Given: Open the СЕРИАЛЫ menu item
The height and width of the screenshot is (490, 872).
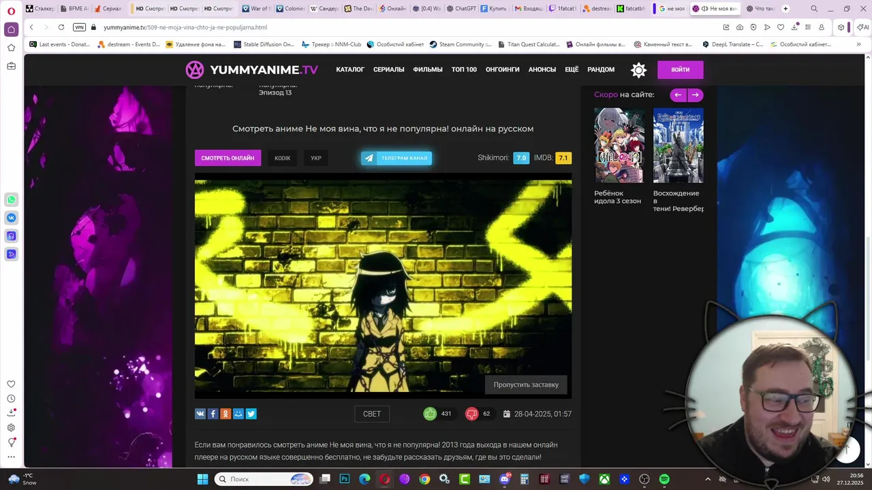Looking at the screenshot, I should [x=389, y=69].
